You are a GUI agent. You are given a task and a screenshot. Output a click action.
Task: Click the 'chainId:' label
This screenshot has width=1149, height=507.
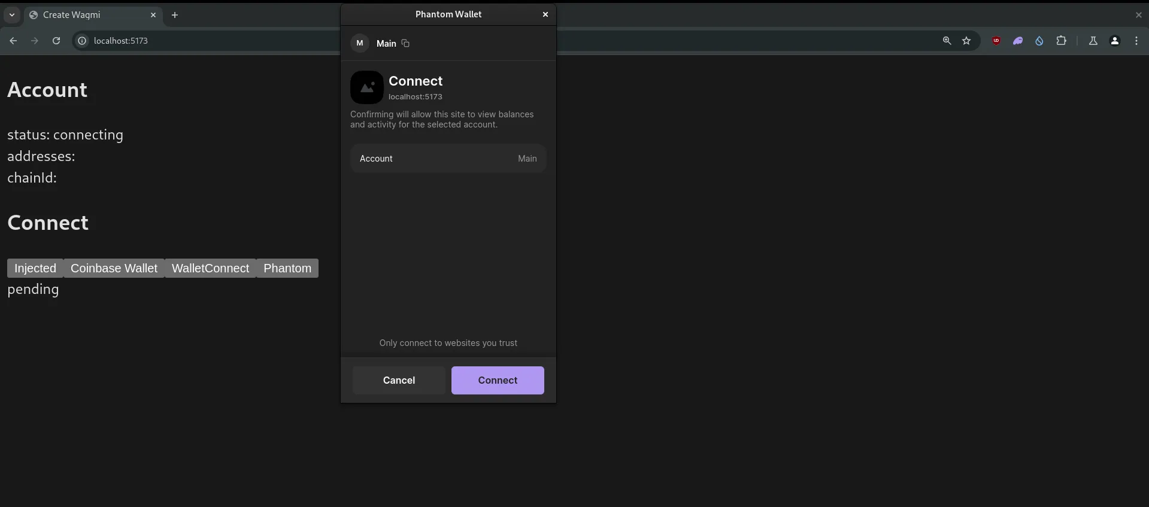[x=32, y=178]
